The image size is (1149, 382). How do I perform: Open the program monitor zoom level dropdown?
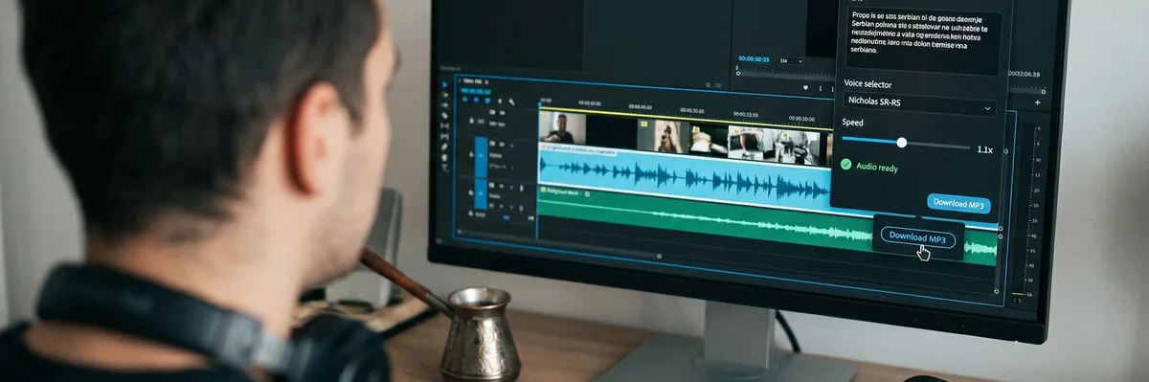coord(790,60)
